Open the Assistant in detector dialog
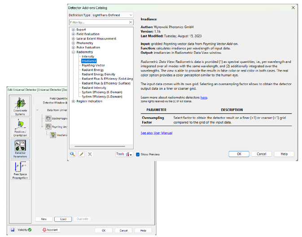This screenshot has width=302, height=237. click(x=51, y=230)
